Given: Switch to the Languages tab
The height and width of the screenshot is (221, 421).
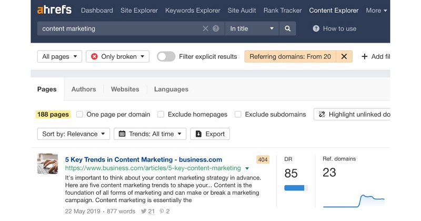Looking at the screenshot, I should coord(171,89).
